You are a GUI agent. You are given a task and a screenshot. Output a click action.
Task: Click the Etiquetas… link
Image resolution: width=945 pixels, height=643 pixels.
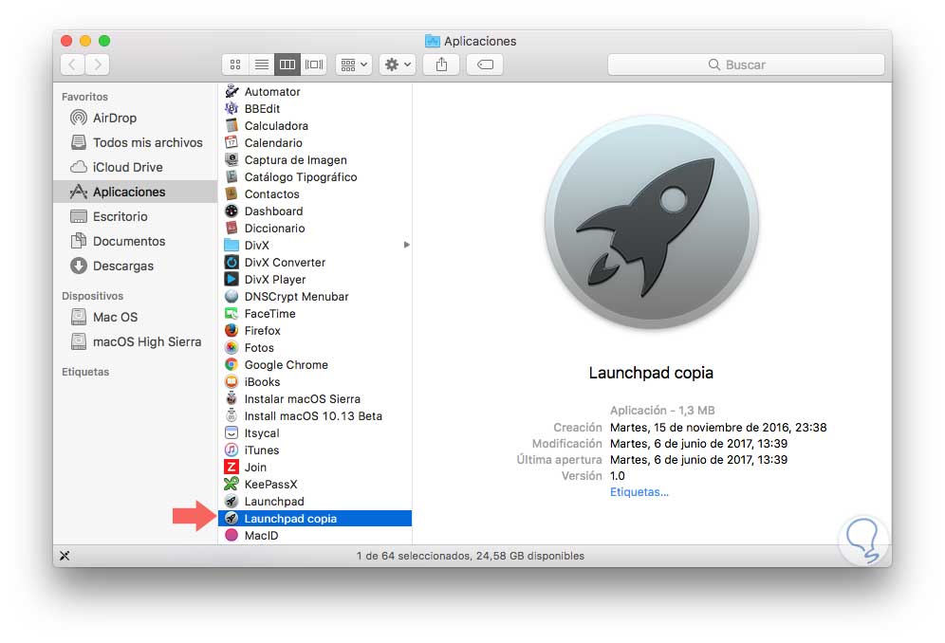click(639, 492)
